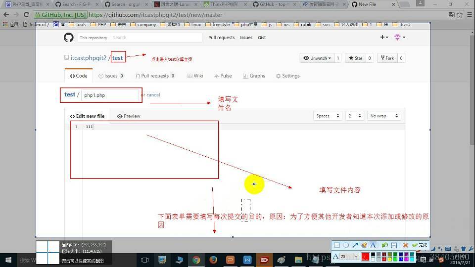Switch to the repository Pull requests tab
Screen dimensions: 475x267
[x=155, y=76]
